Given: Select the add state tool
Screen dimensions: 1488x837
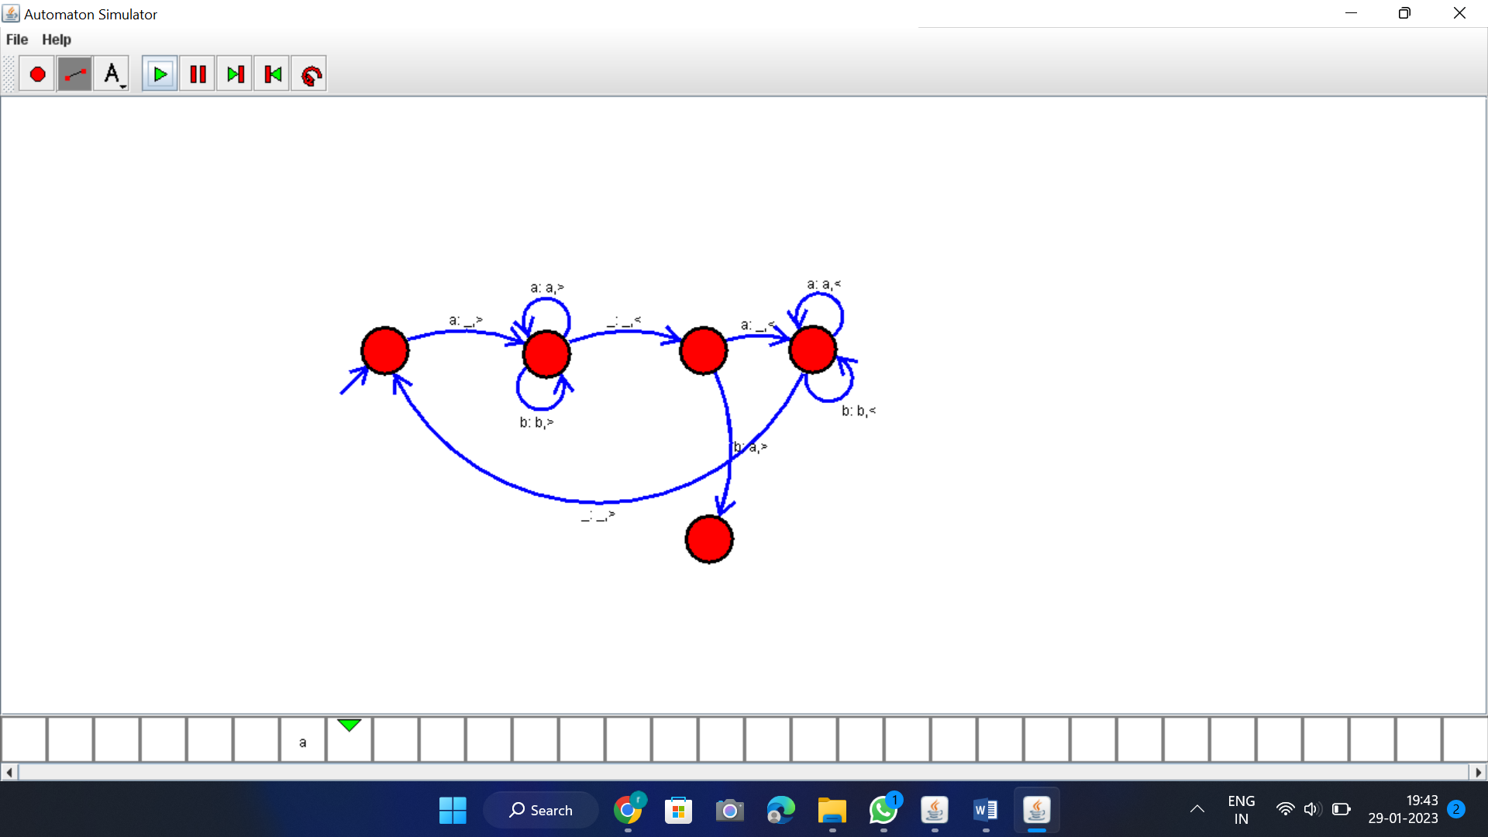Looking at the screenshot, I should (36, 74).
